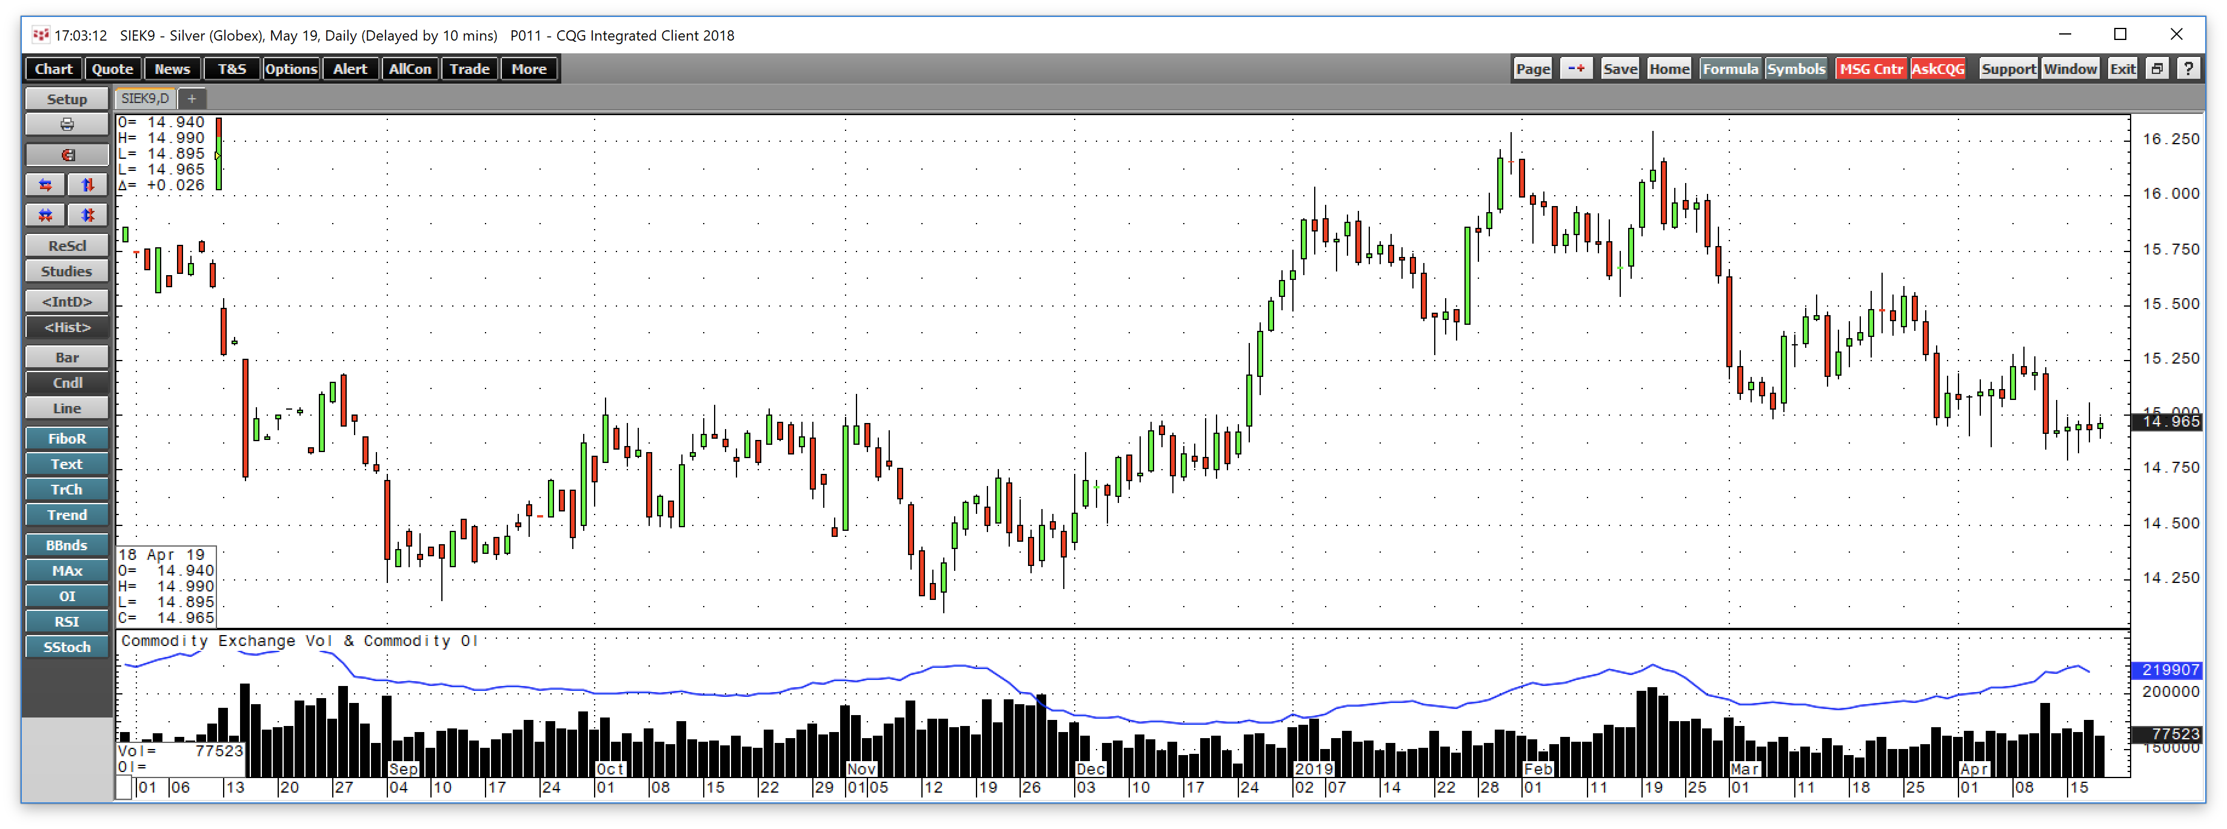Viewport: 2227px width, 829px height.
Task: Click the minus-plus page navigation icon
Action: pyautogui.click(x=1576, y=69)
